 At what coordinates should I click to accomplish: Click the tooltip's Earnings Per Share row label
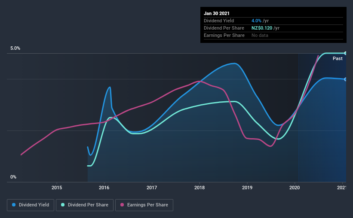coord(224,35)
